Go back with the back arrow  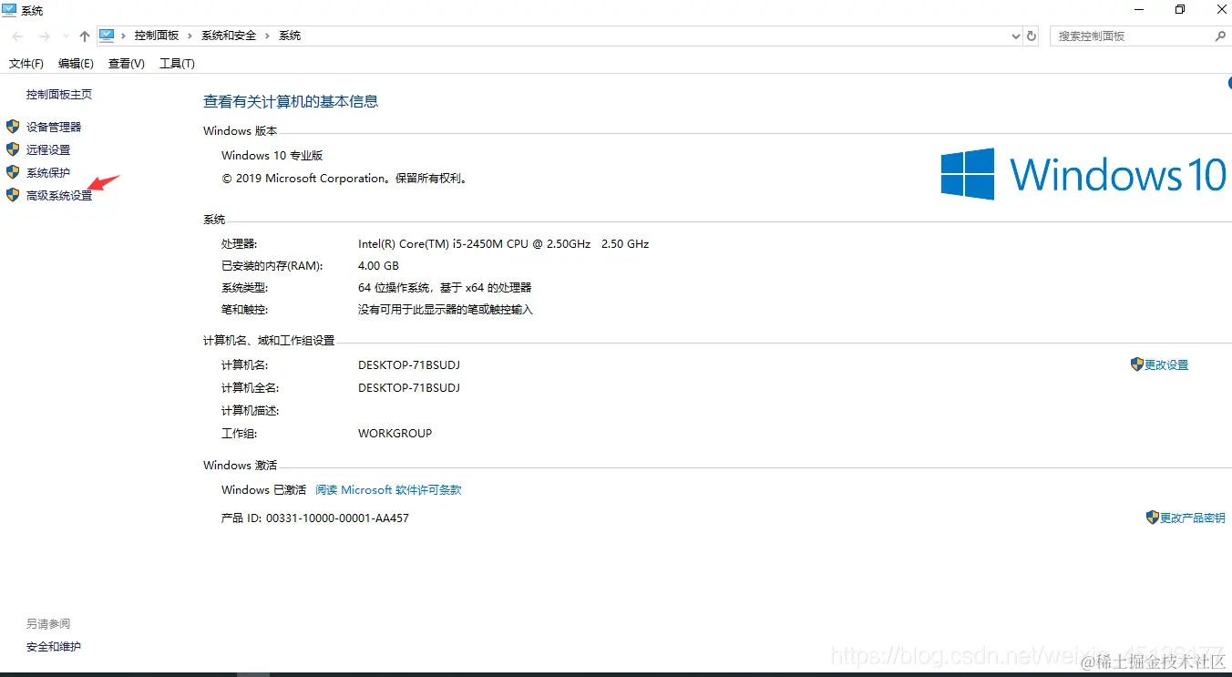[17, 36]
